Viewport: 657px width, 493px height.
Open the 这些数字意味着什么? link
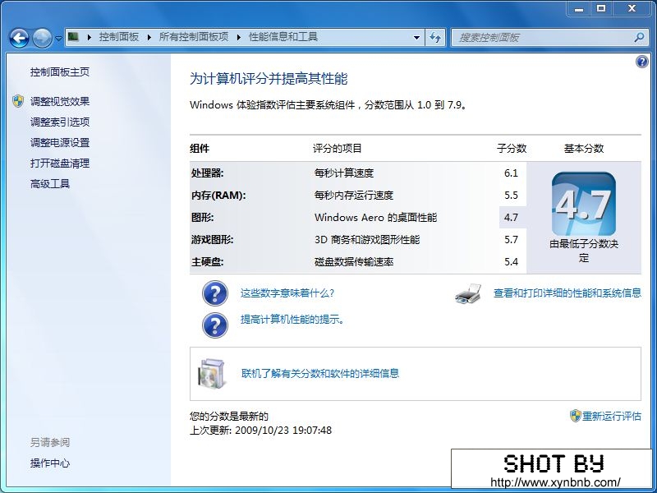(287, 293)
